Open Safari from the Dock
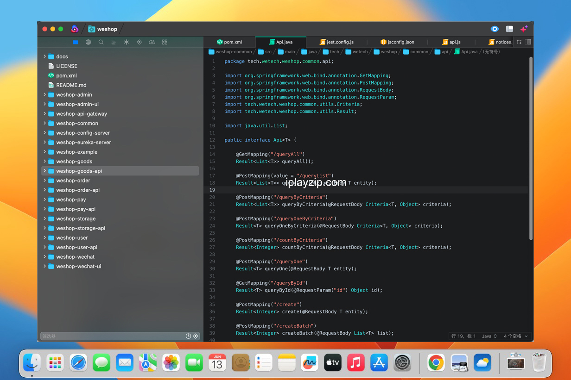The width and height of the screenshot is (571, 380). [x=78, y=362]
